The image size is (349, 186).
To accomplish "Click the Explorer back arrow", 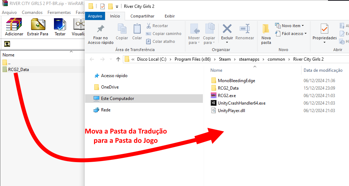I will pos(92,59).
